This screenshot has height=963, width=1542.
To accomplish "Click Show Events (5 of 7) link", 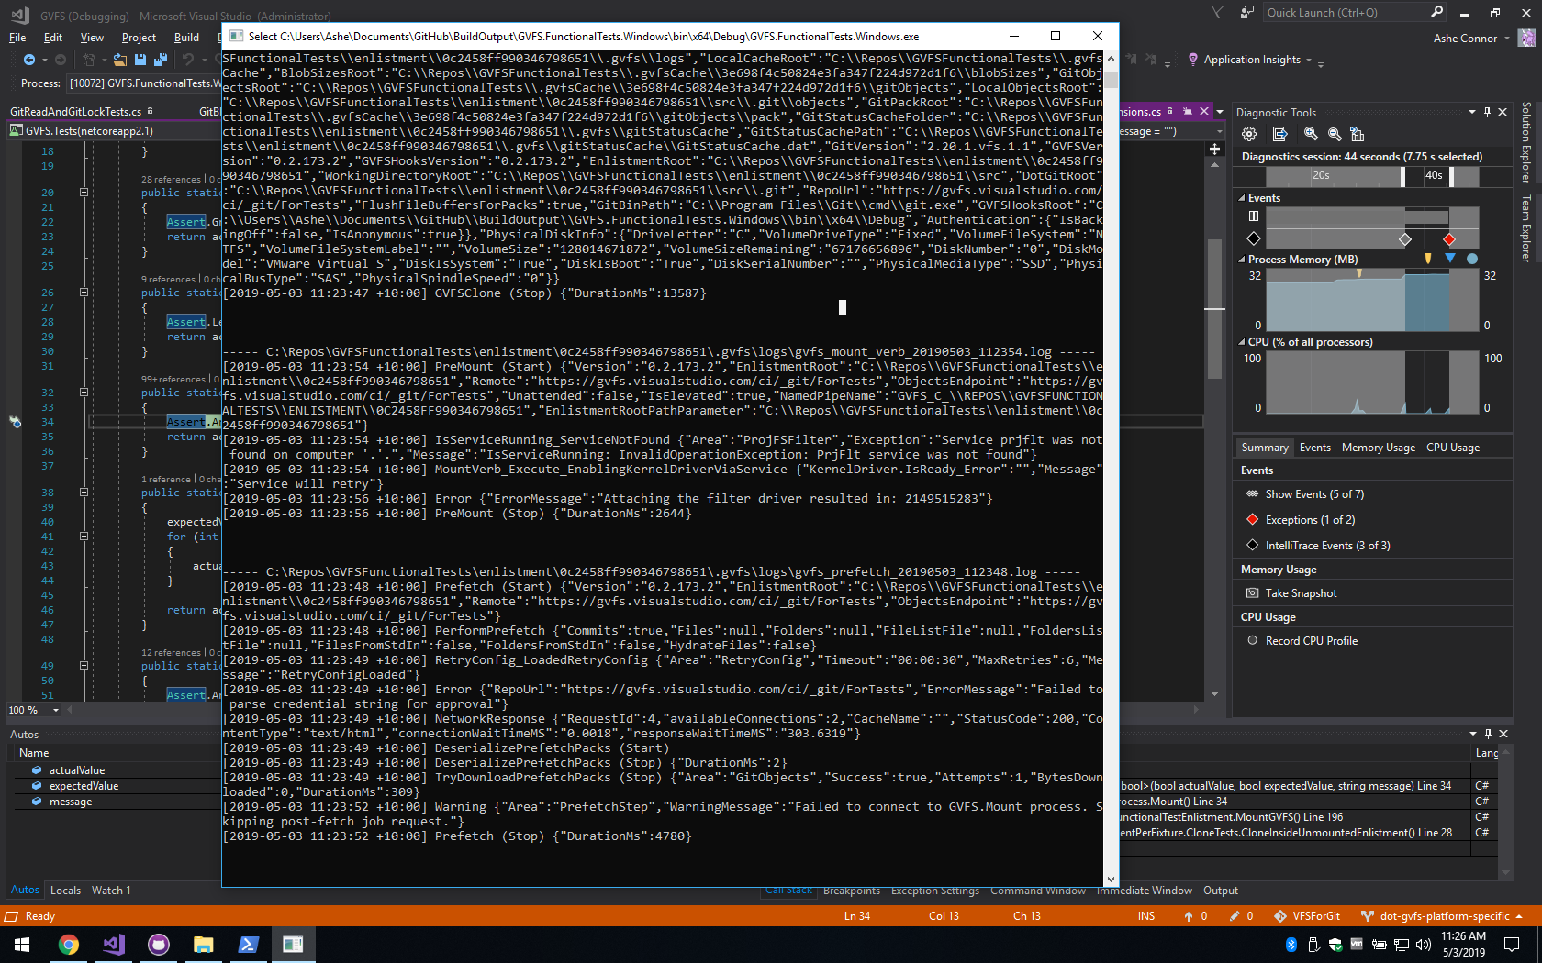I will (1314, 494).
